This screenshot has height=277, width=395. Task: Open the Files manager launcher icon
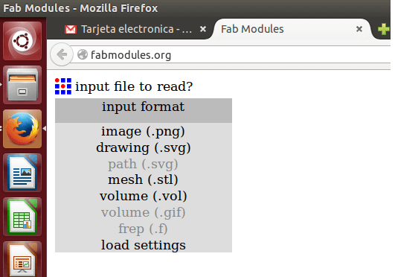point(22,85)
